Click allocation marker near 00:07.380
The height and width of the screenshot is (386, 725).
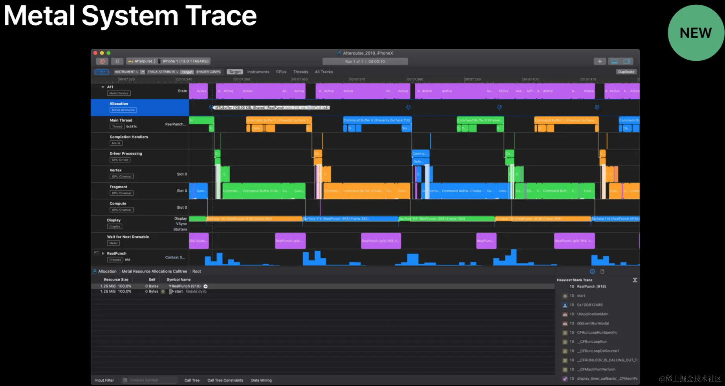tap(408, 107)
